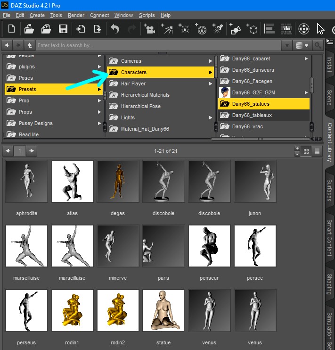Viewport: 335px width, 350px height.
Task: Create a new distant light
Action: pyautogui.click(x=201, y=29)
